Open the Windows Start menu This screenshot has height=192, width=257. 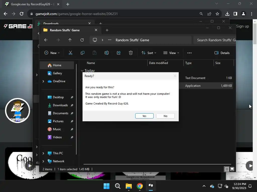point(106,186)
